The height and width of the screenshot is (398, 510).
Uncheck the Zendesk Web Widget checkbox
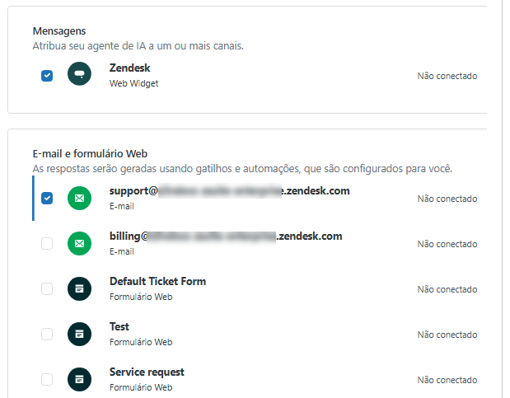pyautogui.click(x=47, y=76)
